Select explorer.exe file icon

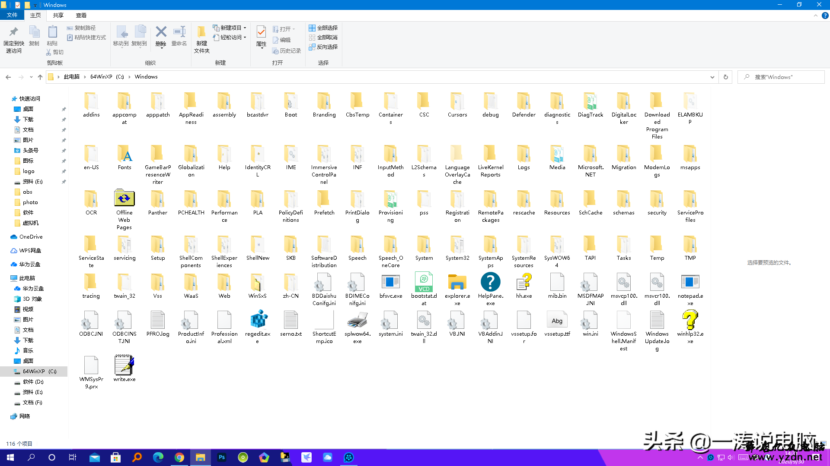click(x=457, y=282)
